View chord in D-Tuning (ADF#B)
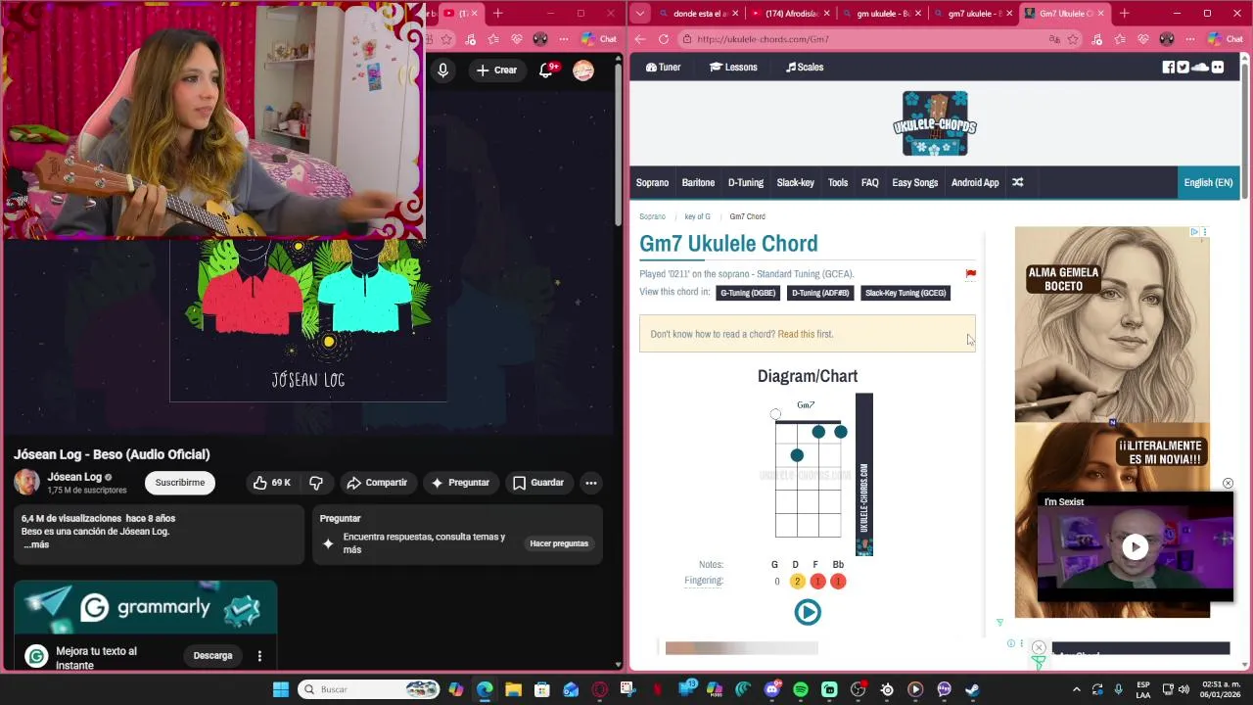Screen dimensions: 1253x705 click(x=820, y=293)
